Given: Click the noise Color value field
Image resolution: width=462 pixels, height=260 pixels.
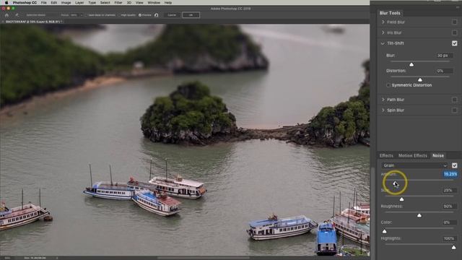Looking at the screenshot, I should pyautogui.click(x=449, y=222).
